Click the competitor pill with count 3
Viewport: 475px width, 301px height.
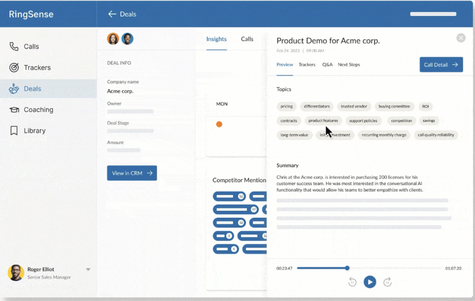[x=223, y=236]
